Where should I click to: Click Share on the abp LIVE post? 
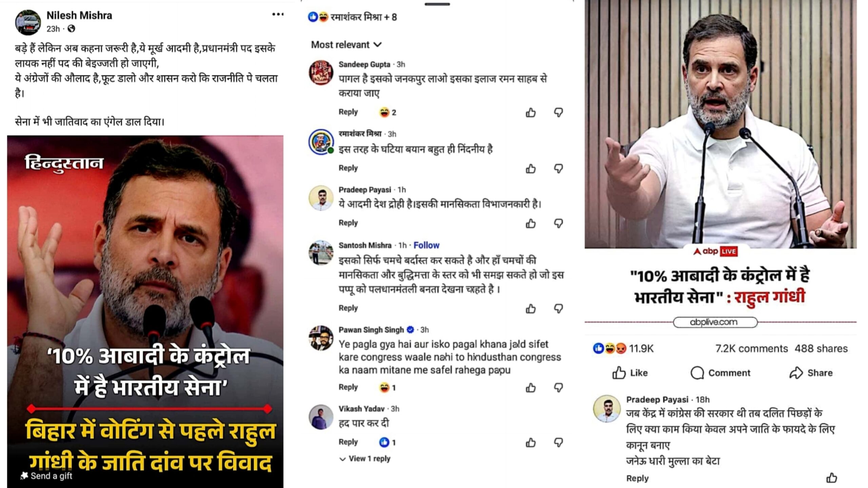click(811, 373)
